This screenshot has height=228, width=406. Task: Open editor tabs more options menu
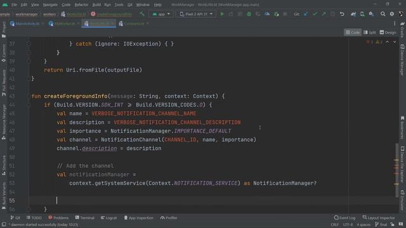[x=395, y=23]
